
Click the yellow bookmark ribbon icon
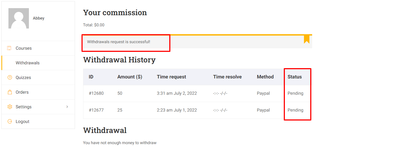(x=307, y=39)
